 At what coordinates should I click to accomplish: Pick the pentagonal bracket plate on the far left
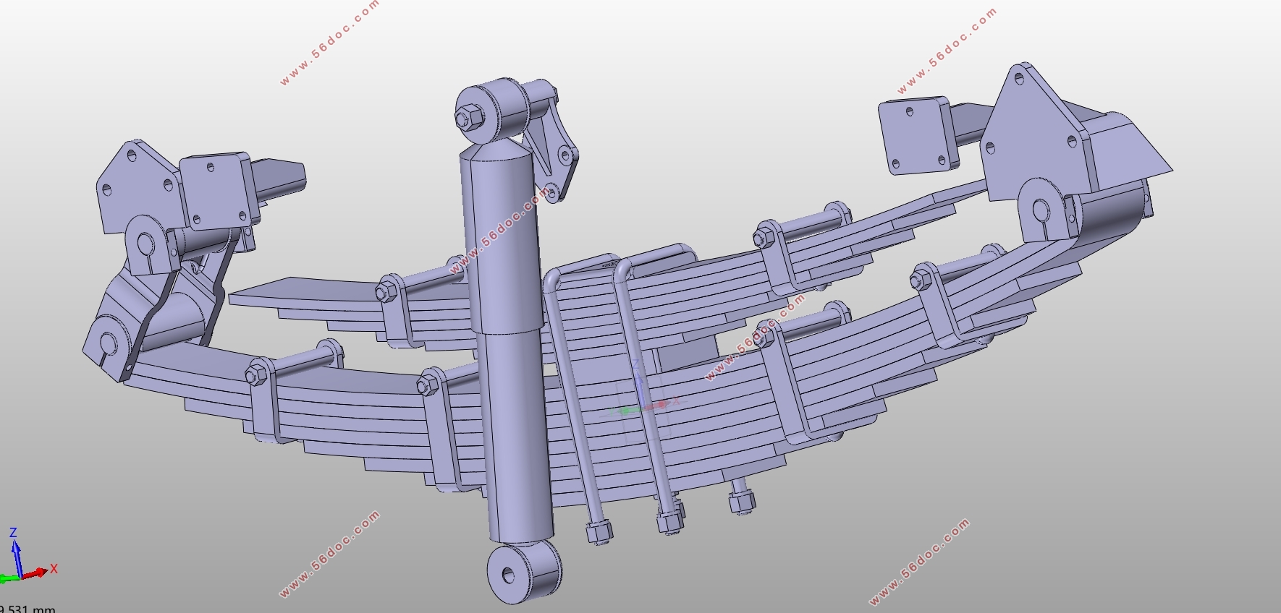[x=138, y=185]
